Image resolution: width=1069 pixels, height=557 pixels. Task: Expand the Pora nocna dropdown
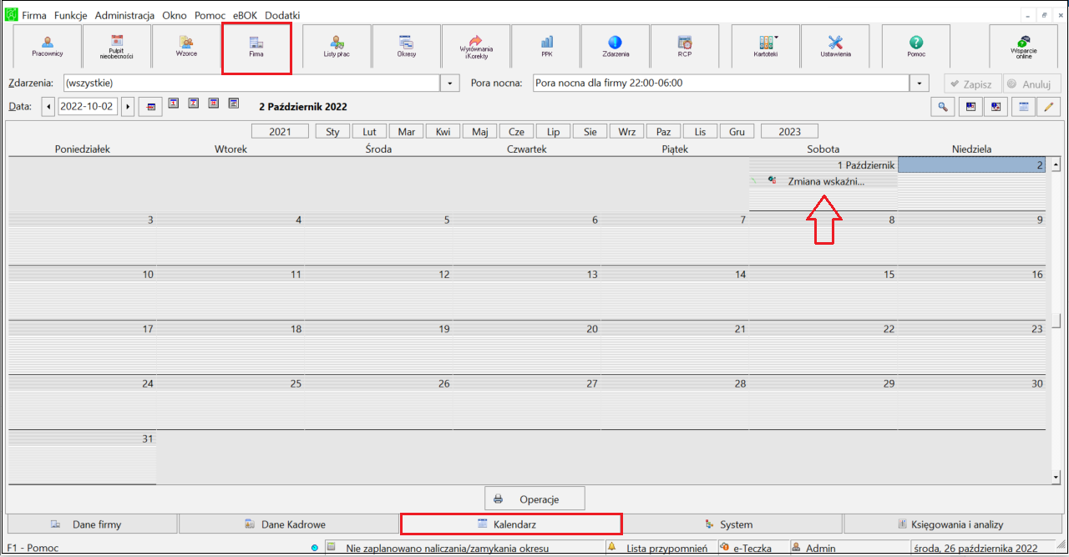[x=920, y=84]
